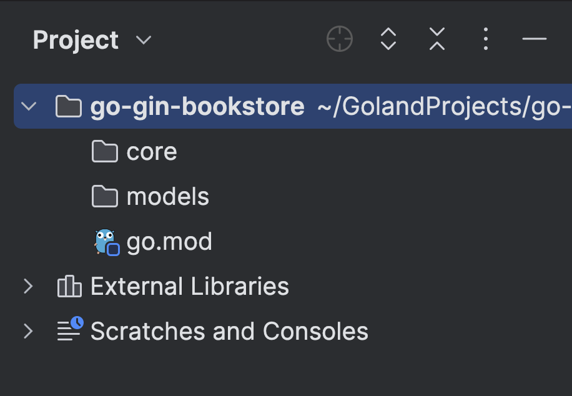572x396 pixels.
Task: Expand all items in Project tree
Action: click(388, 39)
